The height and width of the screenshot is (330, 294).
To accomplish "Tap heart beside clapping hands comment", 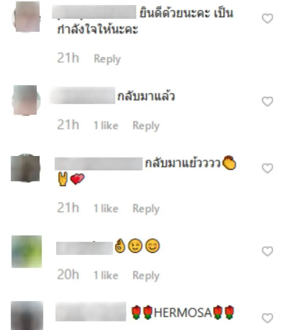I will pos(267,168).
